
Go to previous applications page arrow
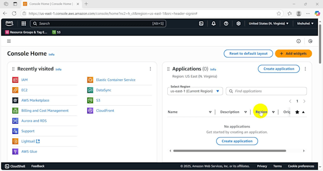pyautogui.click(x=290, y=101)
